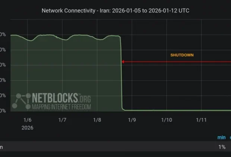
Task: Click the flat green line after shutdown
Action: click(175, 110)
